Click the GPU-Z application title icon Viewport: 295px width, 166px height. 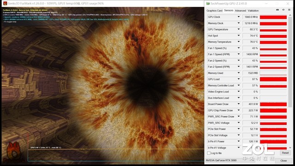(x=208, y=4)
